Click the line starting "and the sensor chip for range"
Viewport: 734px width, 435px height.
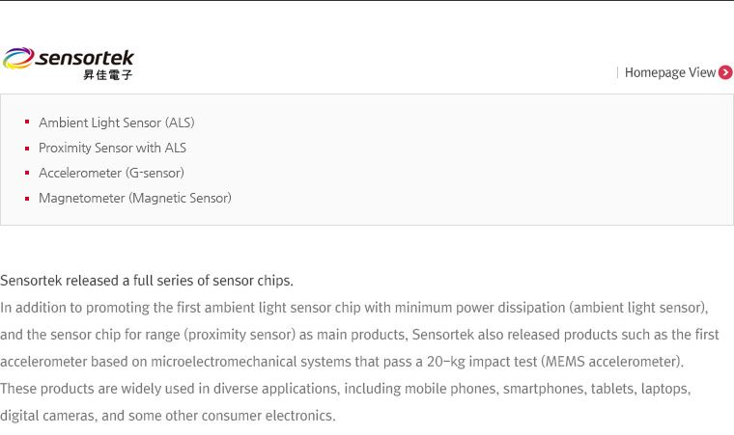coord(359,335)
